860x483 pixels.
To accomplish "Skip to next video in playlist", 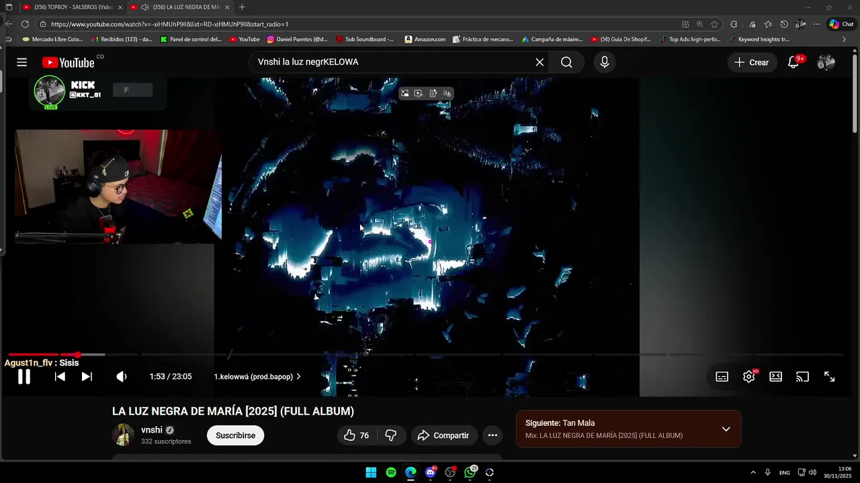I will [x=87, y=376].
